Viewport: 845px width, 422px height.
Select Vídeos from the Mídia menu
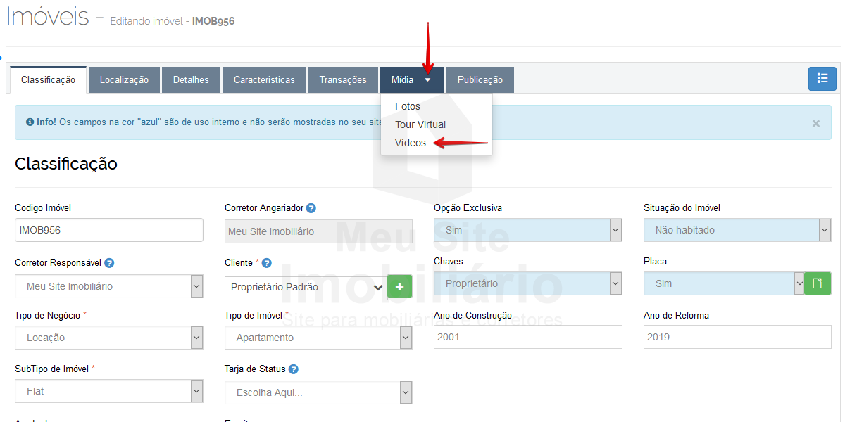pyautogui.click(x=411, y=143)
